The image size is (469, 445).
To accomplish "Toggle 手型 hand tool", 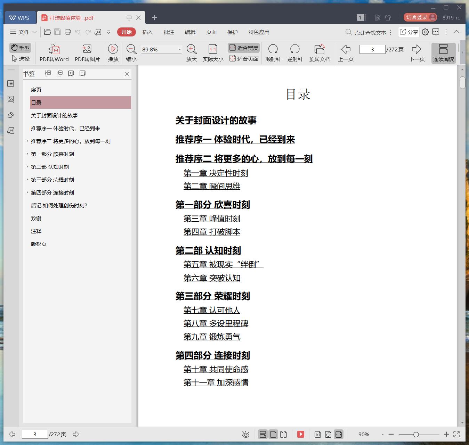I will 20,48.
